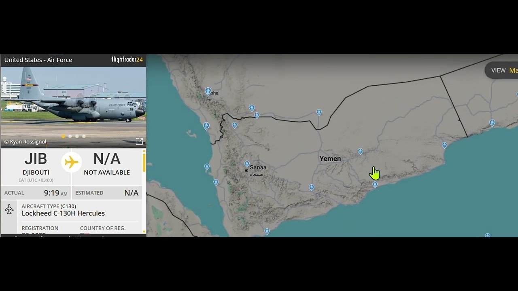Select the lower of two adjacent pins east of Abha

[x=257, y=116]
